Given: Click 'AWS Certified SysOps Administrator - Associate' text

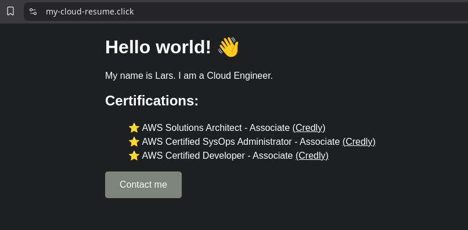Looking at the screenshot, I should [x=241, y=142].
